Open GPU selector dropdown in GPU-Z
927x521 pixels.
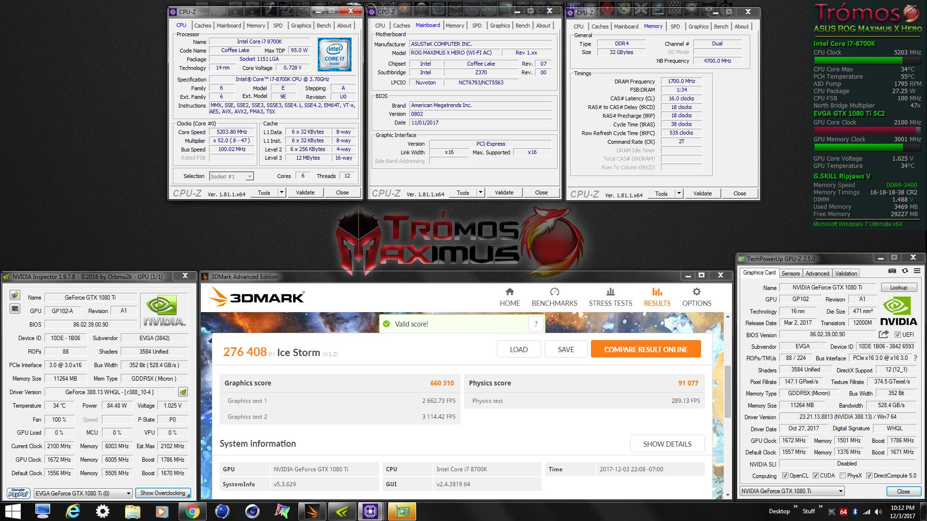(792, 491)
